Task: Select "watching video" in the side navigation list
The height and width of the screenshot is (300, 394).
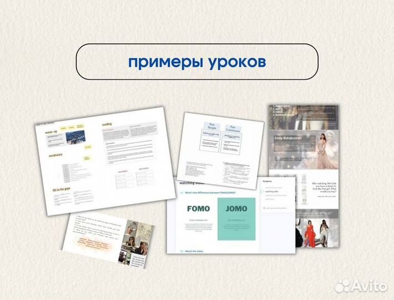Action: pyautogui.click(x=272, y=192)
